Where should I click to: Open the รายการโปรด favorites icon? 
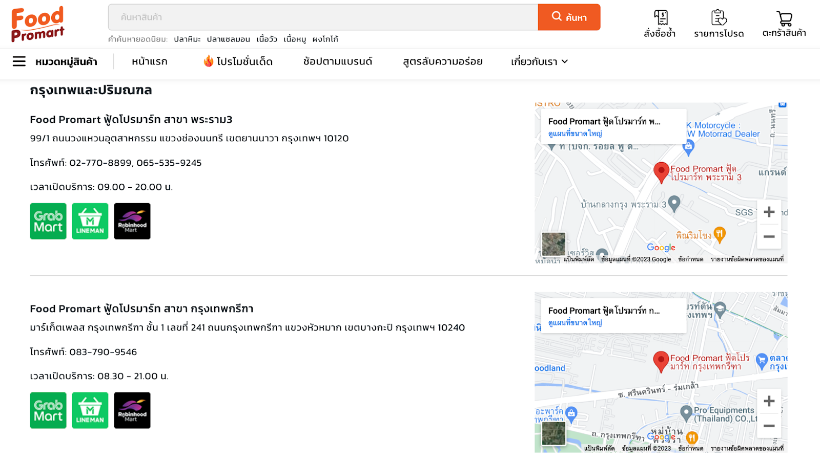719,24
